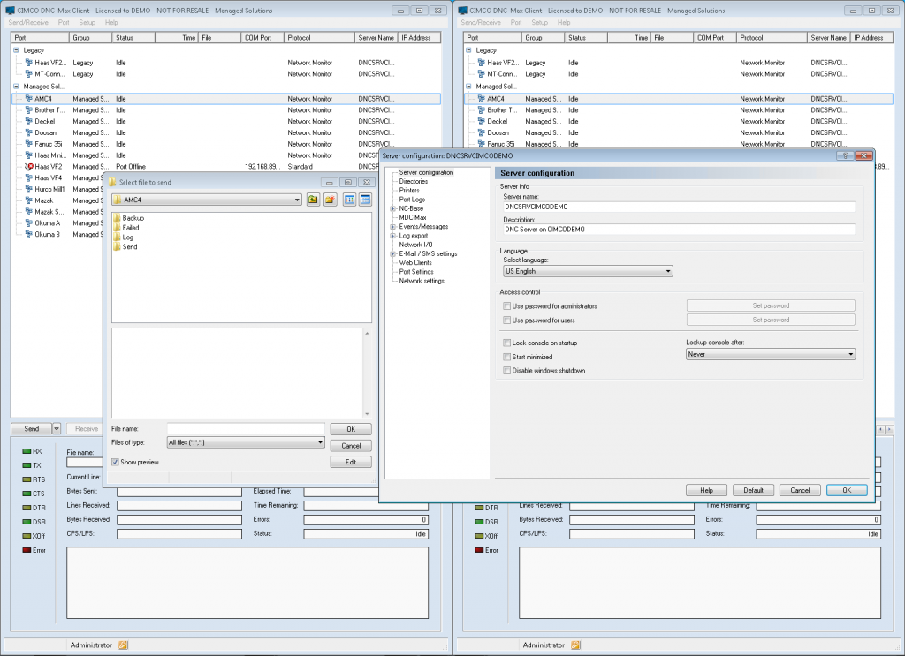Click File name field in Select file dialog
The height and width of the screenshot is (656, 905).
click(x=246, y=428)
